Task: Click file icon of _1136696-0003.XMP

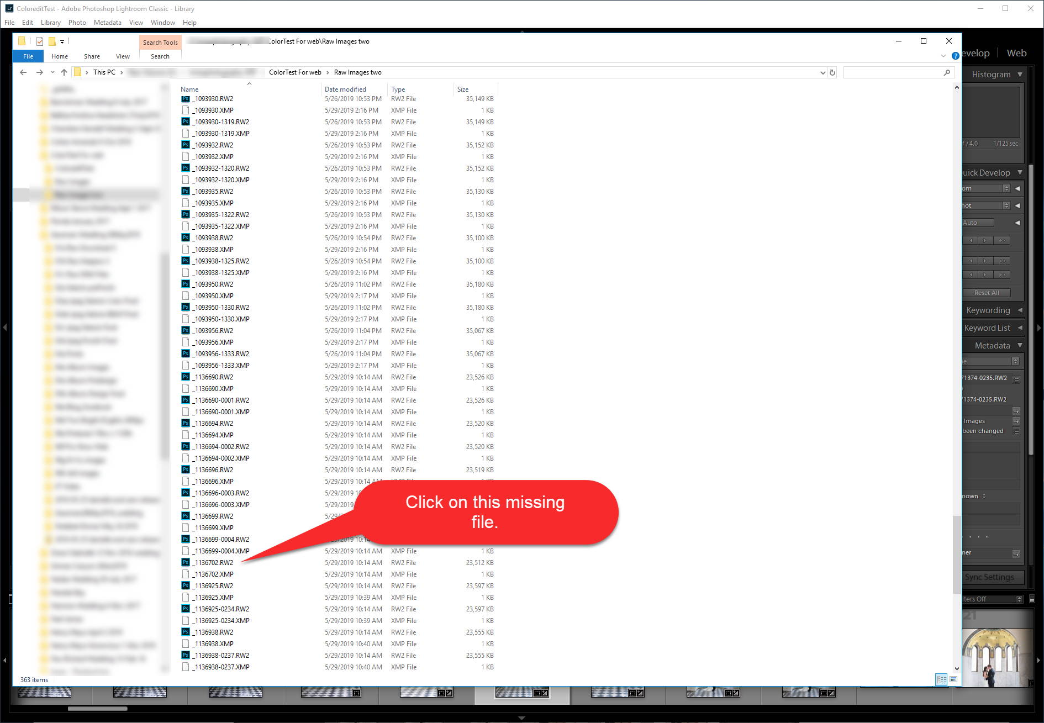Action: click(x=186, y=505)
